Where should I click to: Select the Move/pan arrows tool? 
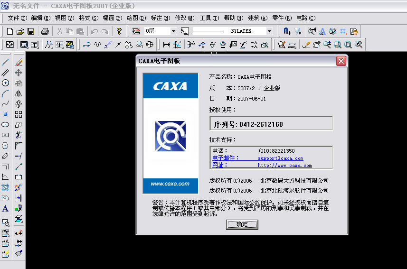19,73
